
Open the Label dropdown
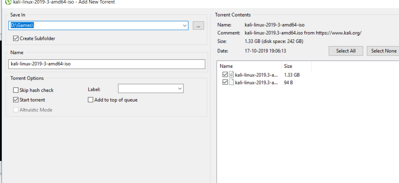point(179,89)
